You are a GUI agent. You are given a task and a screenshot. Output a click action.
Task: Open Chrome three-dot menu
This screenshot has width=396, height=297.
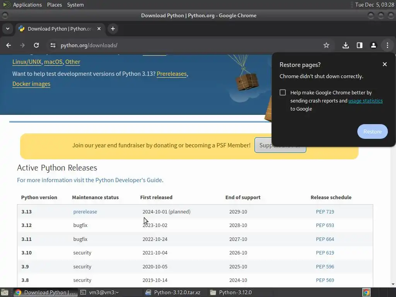pyautogui.click(x=387, y=45)
